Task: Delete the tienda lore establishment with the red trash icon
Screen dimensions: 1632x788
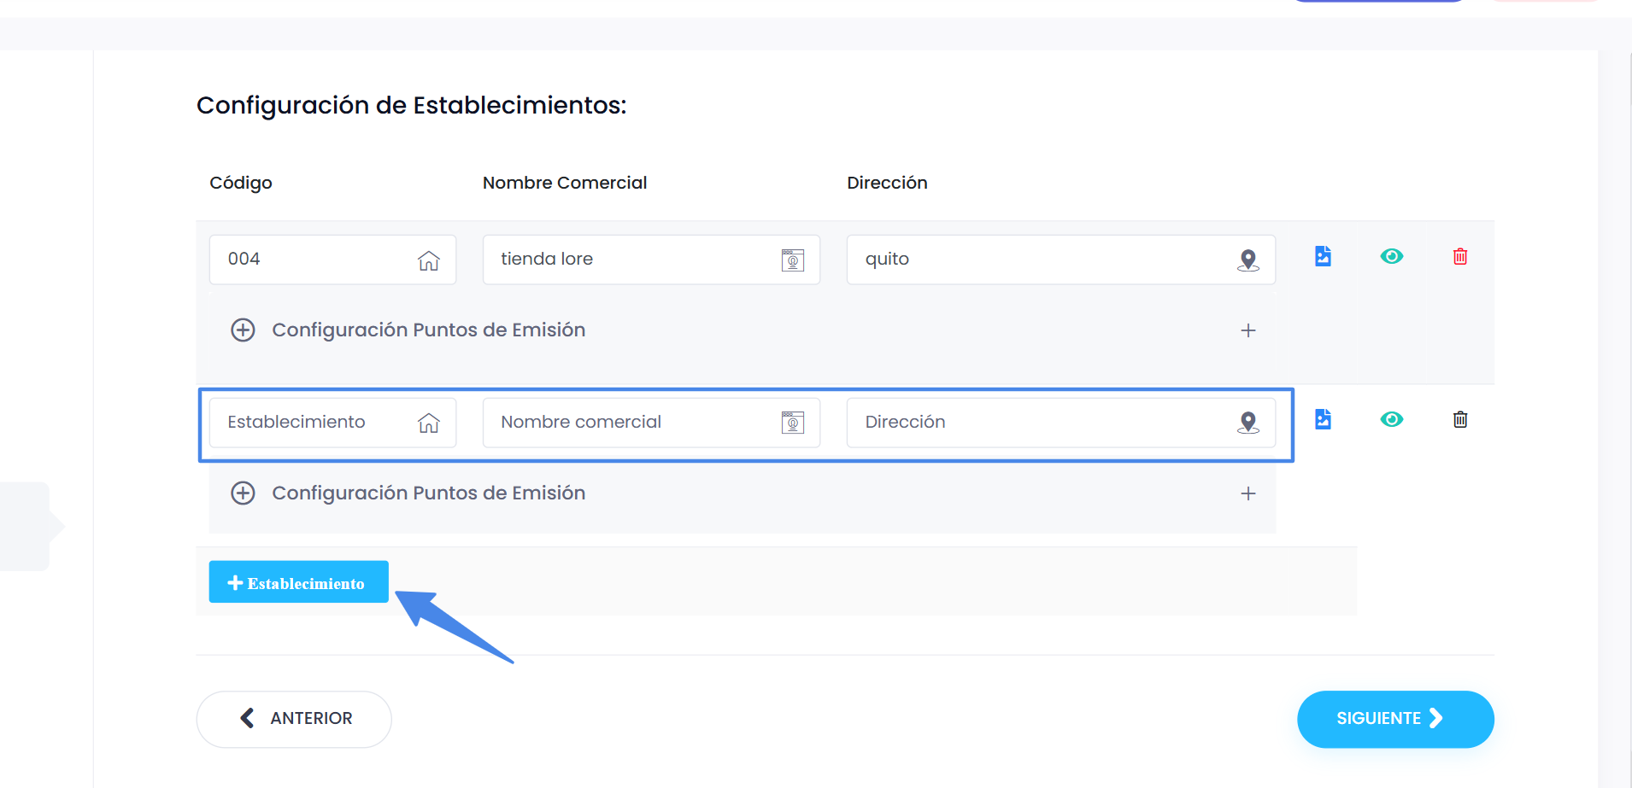Action: pos(1459,255)
